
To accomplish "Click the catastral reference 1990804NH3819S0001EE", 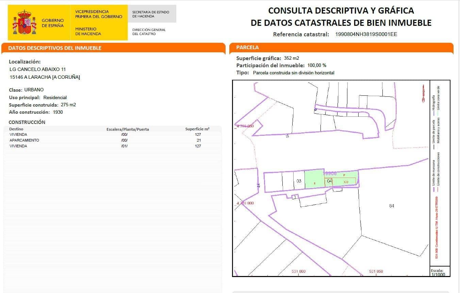I will coord(366,34).
